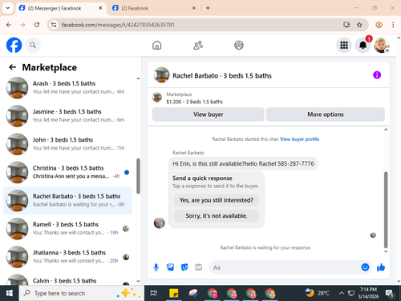Open the Notifications bell

point(363,45)
